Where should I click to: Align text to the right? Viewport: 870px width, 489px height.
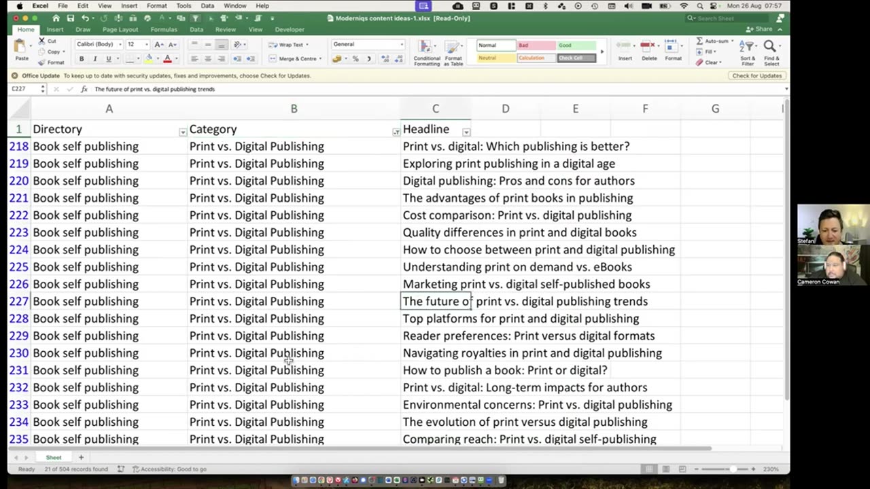click(x=221, y=59)
